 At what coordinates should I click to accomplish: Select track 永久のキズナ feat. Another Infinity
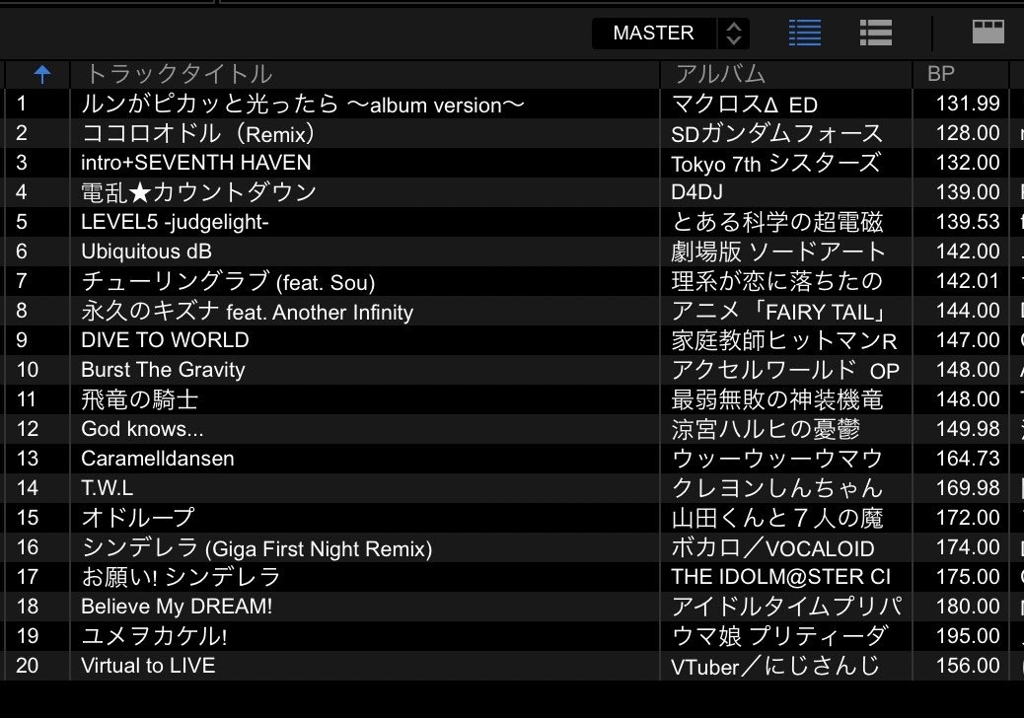(x=247, y=311)
